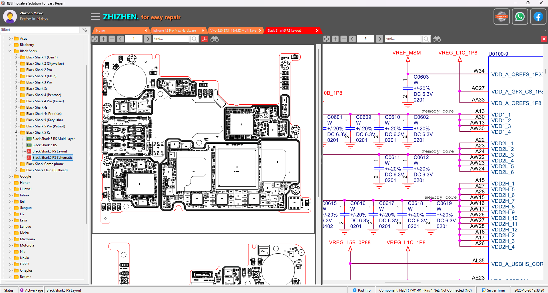Open the Facebook page icon
The height and width of the screenshot is (293, 548).
pos(538,17)
